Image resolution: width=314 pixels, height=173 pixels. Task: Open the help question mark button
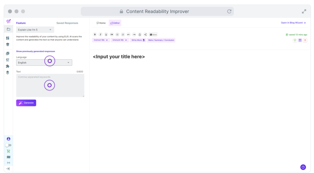[x=303, y=167]
